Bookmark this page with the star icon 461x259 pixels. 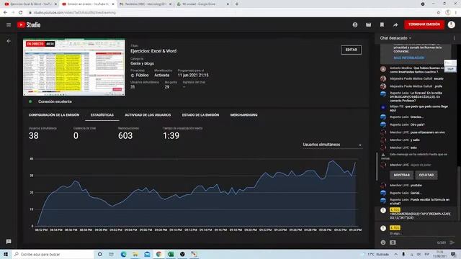439,13
